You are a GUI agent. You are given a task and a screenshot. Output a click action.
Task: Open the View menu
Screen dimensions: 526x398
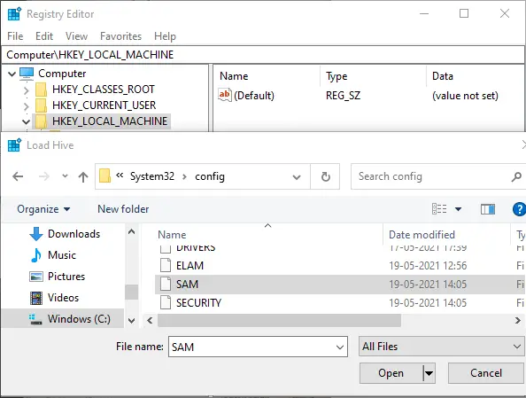(x=76, y=36)
